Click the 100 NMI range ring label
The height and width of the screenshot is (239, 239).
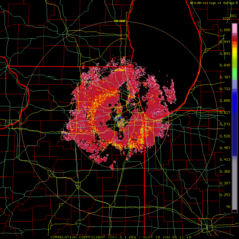pyautogui.click(x=119, y=21)
